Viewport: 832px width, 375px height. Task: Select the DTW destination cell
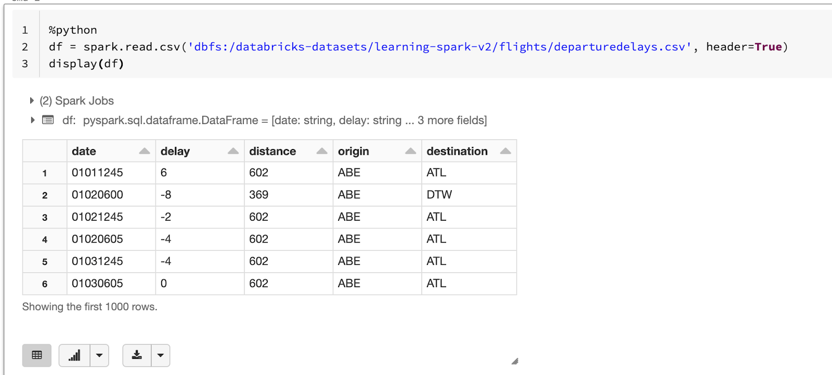point(439,195)
